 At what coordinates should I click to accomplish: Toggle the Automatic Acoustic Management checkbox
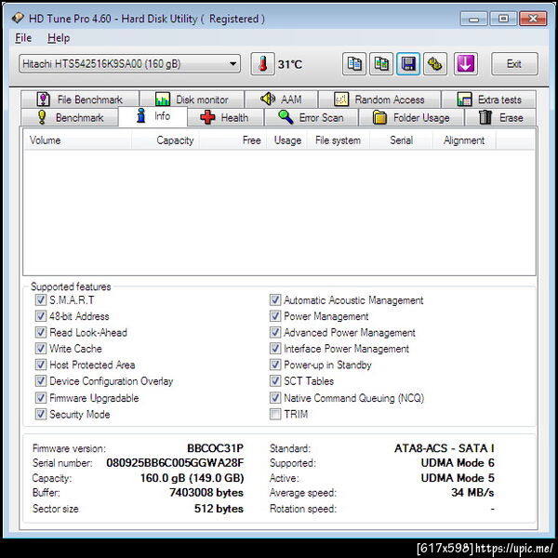point(275,300)
